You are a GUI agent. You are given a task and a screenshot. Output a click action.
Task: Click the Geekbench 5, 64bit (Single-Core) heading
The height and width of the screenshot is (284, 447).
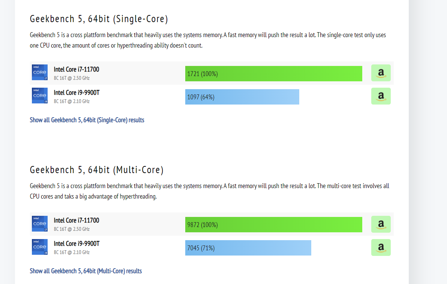click(99, 19)
